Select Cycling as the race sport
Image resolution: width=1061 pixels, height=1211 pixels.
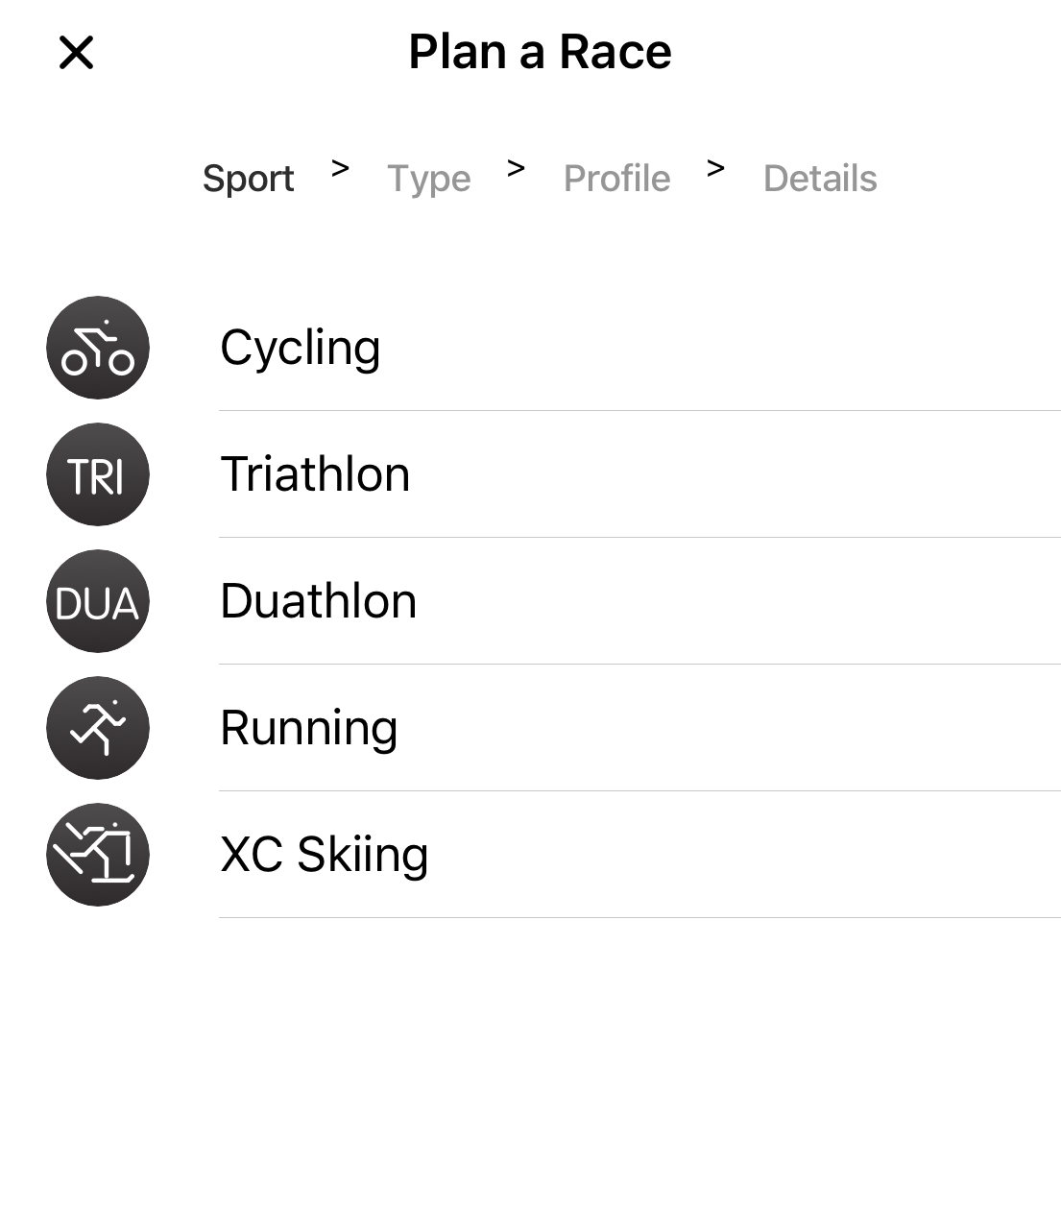(x=301, y=348)
